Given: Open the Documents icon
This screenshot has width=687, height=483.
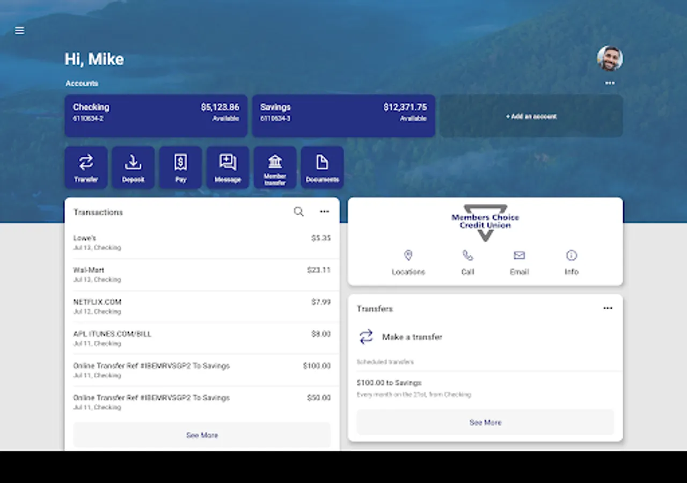Looking at the screenshot, I should pos(322,167).
